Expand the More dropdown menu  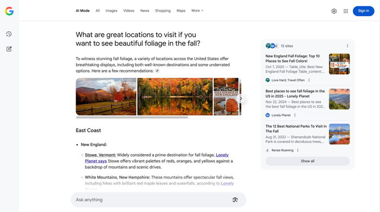click(x=197, y=11)
